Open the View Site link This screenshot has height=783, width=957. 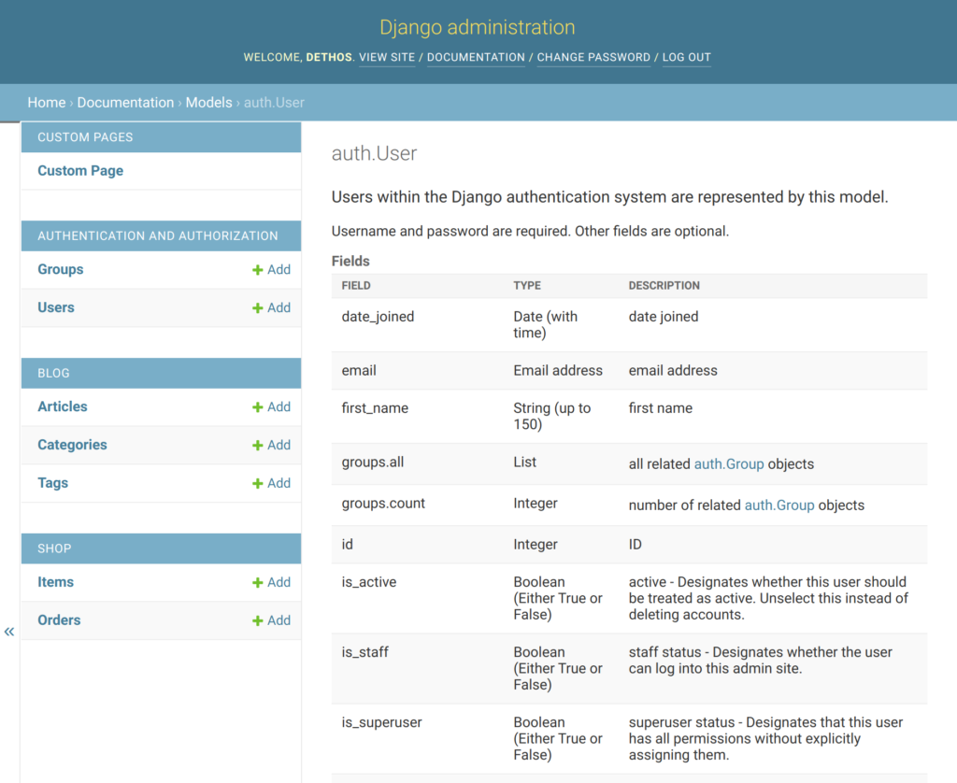coord(387,57)
